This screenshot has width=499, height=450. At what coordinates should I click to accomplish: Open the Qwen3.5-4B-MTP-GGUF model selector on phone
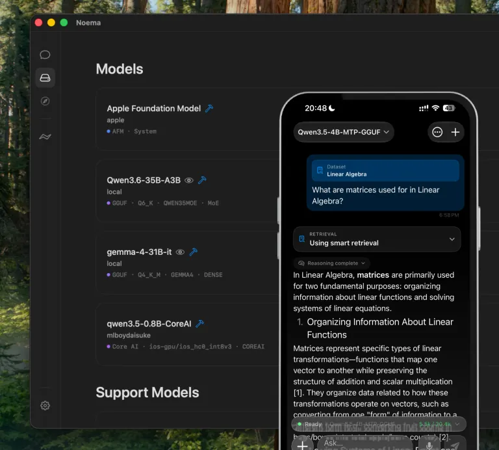(343, 132)
